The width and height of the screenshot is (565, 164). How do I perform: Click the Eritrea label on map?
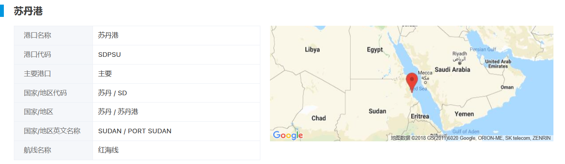point(420,116)
